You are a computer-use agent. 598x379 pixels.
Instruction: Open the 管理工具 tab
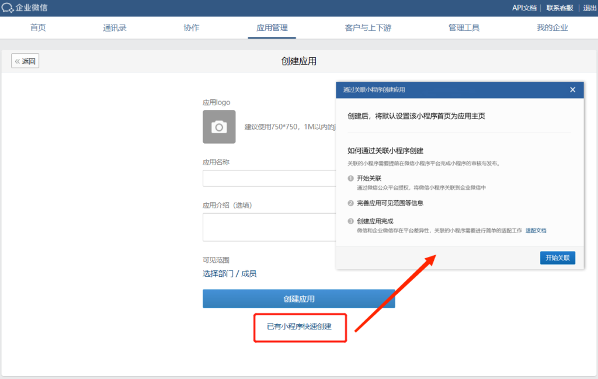coord(464,27)
